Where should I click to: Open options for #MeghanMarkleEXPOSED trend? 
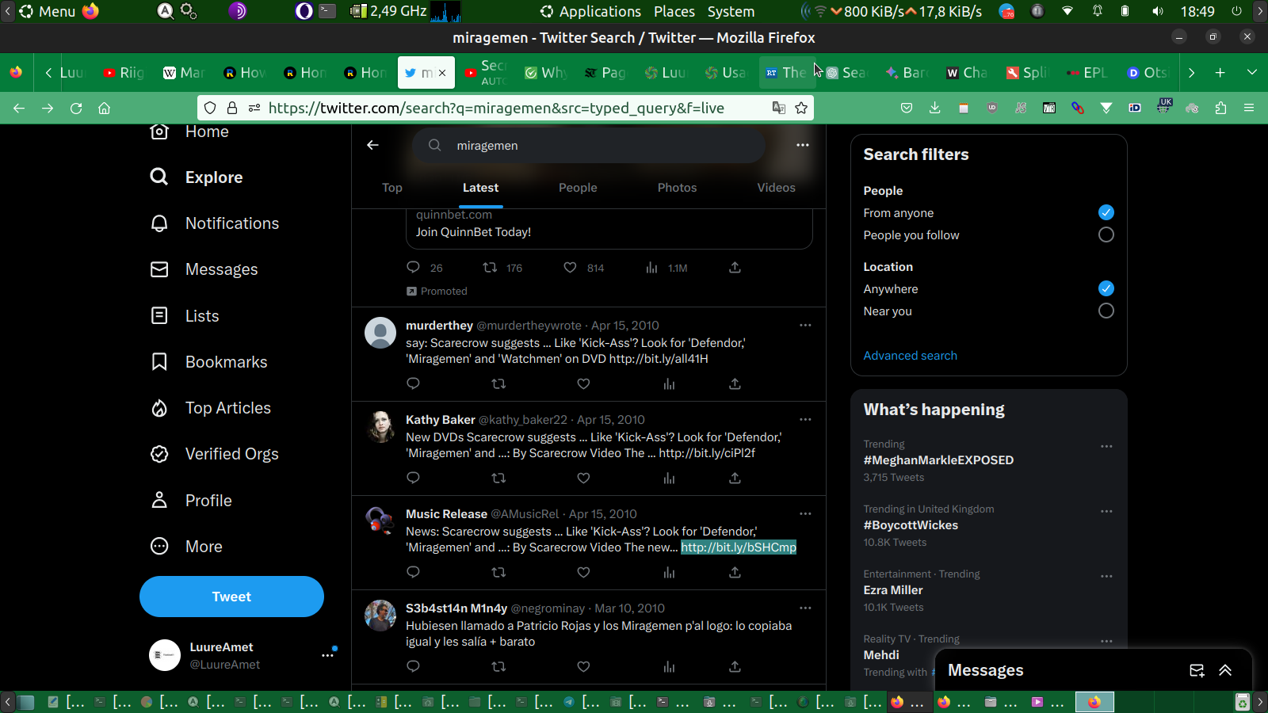coord(1106,446)
